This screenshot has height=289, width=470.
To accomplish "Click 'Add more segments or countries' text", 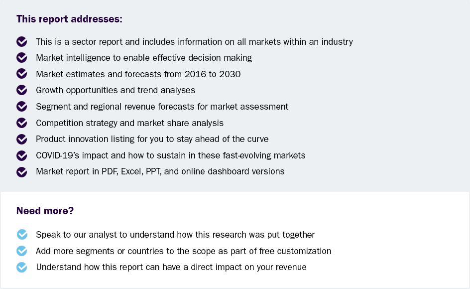I will point(183,251).
